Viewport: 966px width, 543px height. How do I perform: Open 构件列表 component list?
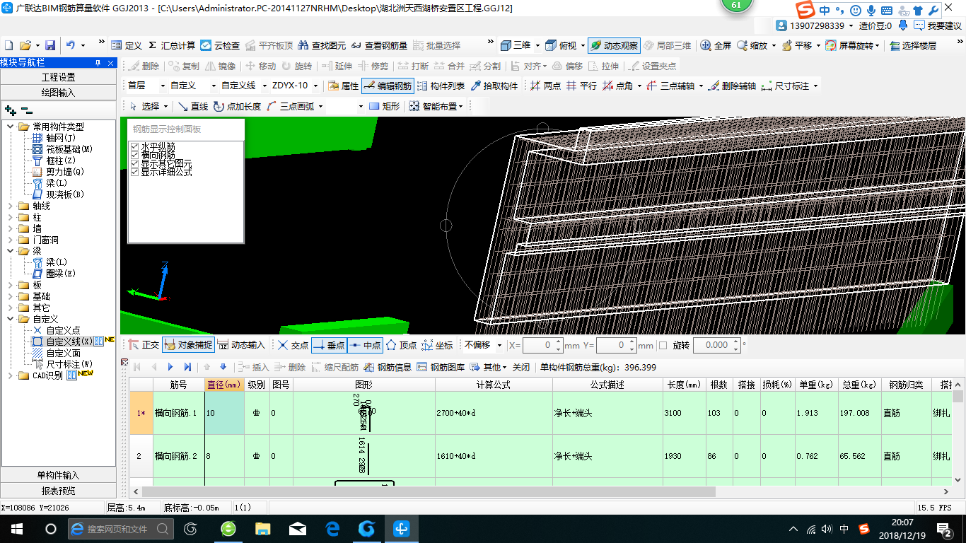[441, 86]
